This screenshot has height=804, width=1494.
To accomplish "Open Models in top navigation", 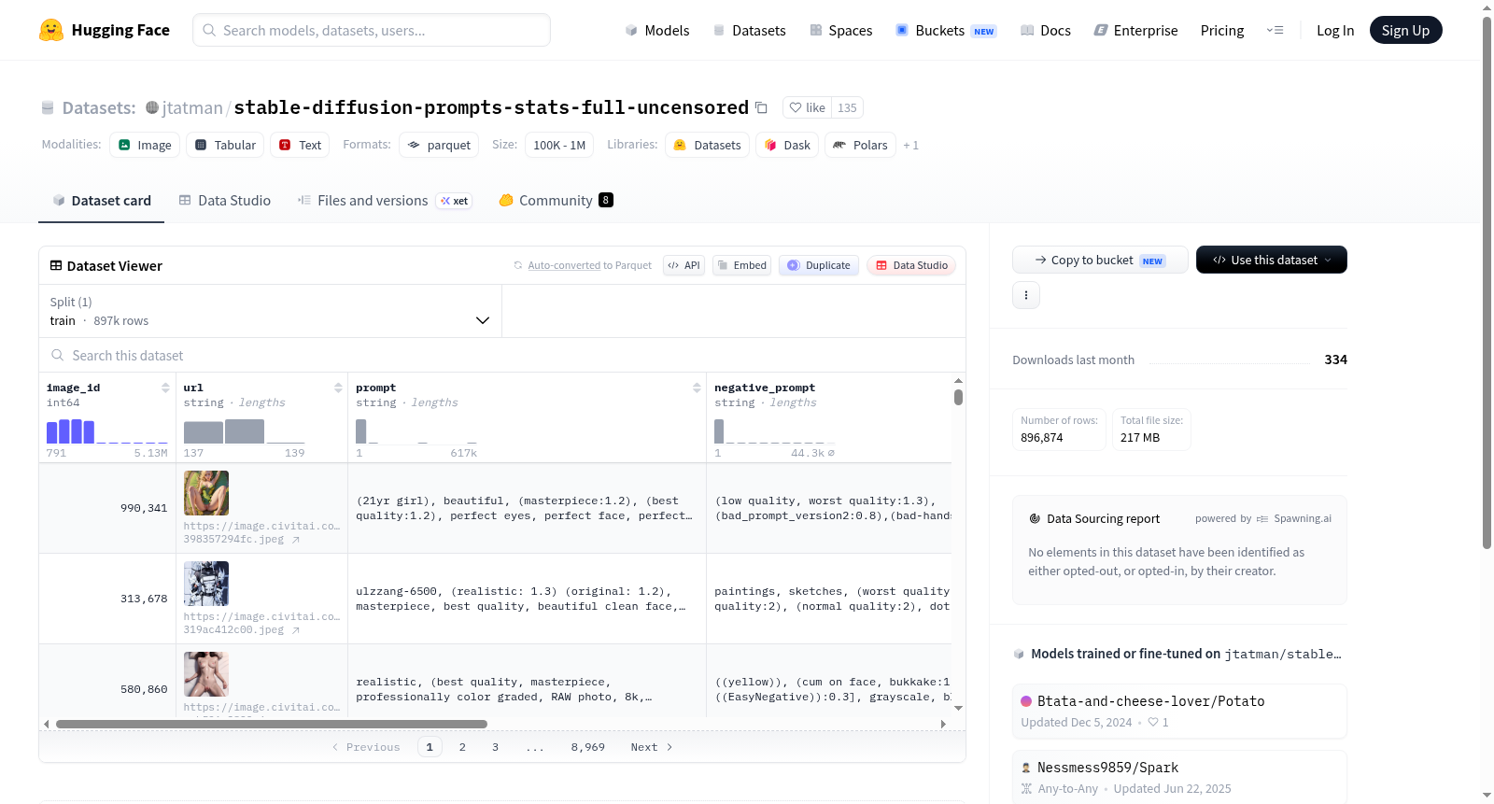I will (657, 31).
